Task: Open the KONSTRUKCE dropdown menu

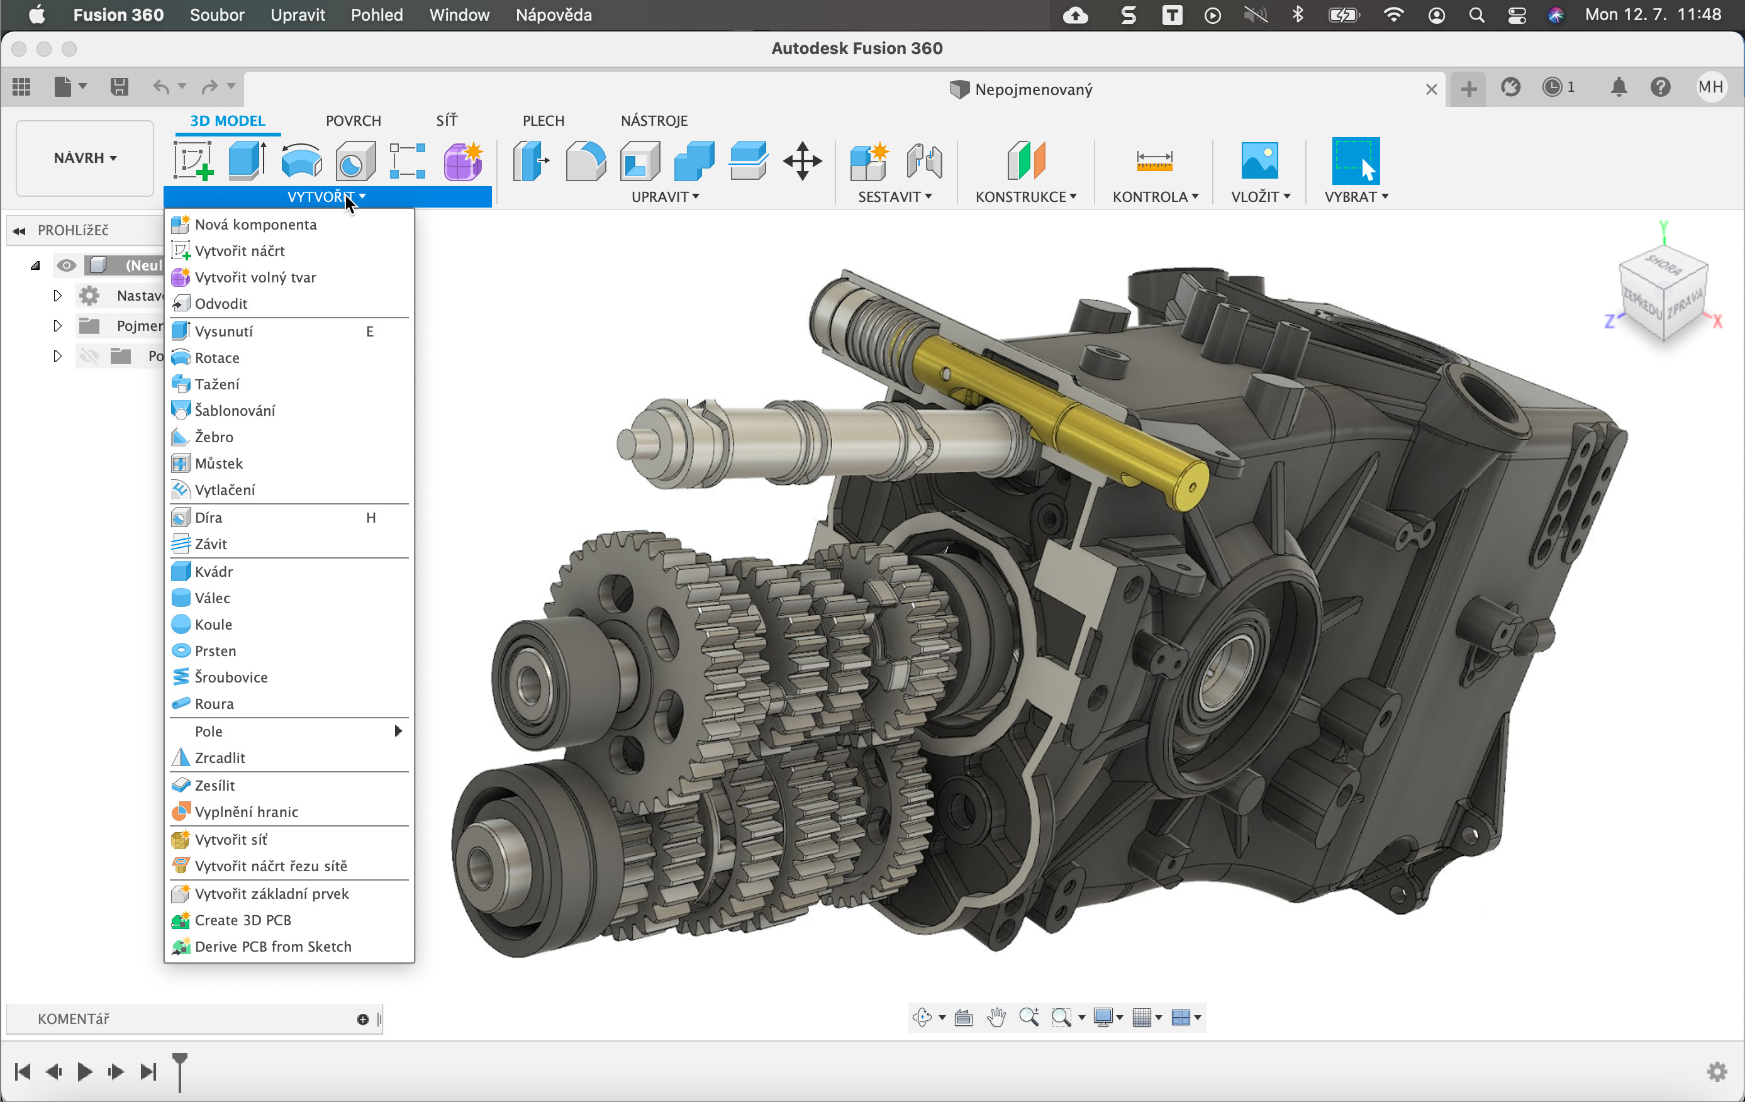Action: 1025,196
